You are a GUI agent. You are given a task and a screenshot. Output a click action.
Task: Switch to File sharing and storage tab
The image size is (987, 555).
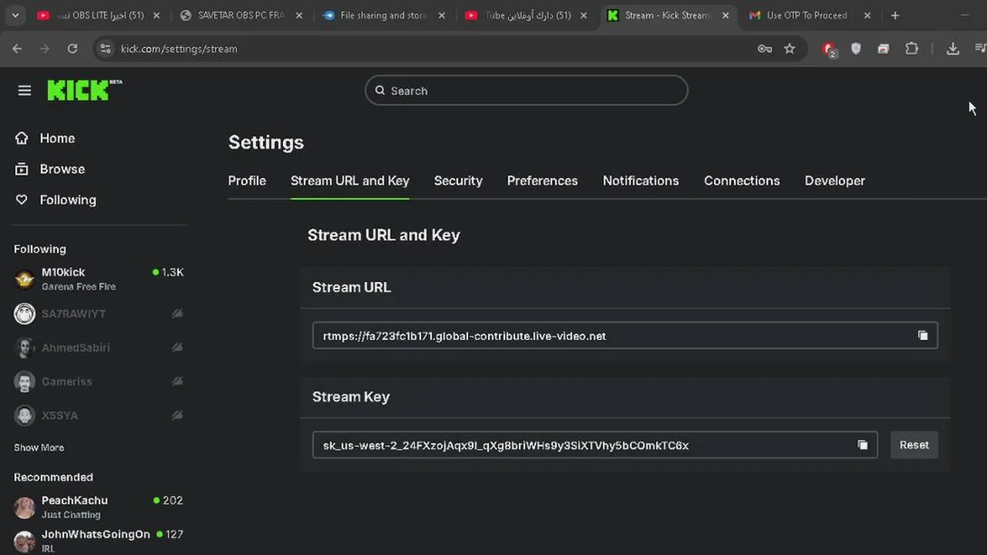point(383,15)
